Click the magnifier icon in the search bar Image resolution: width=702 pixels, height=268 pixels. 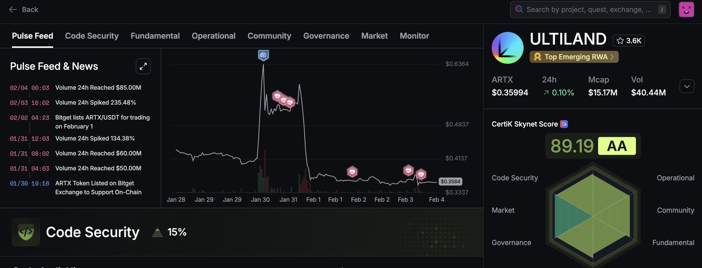click(x=519, y=9)
